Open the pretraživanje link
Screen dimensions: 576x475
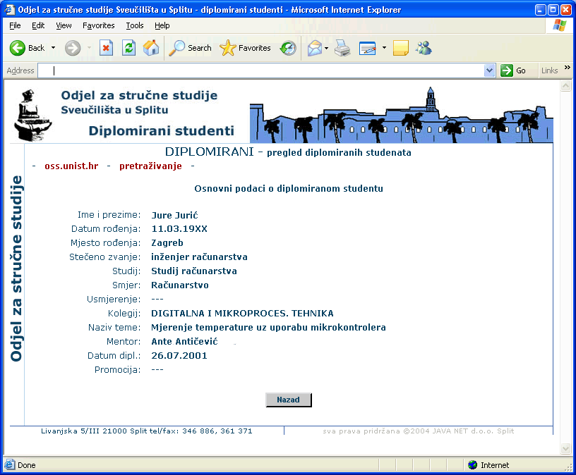point(150,166)
